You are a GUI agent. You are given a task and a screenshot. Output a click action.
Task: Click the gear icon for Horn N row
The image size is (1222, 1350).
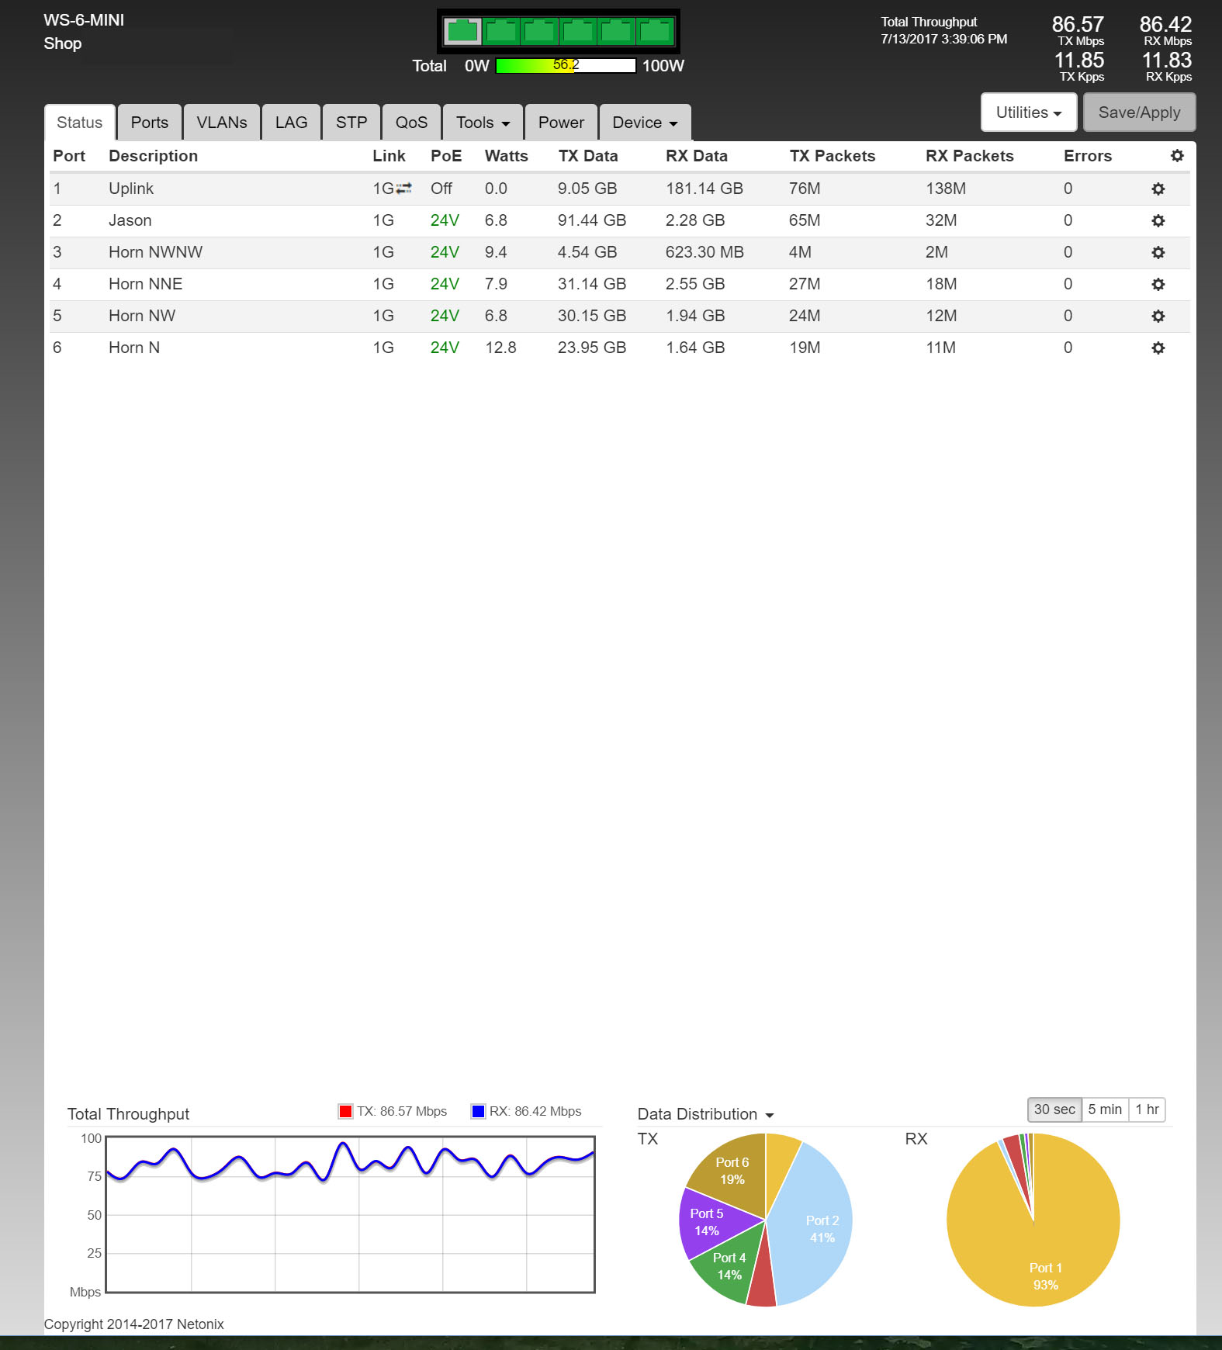pos(1158,348)
